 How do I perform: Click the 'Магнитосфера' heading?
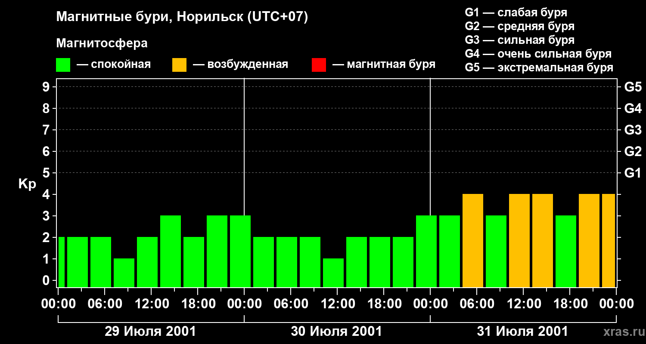point(102,43)
